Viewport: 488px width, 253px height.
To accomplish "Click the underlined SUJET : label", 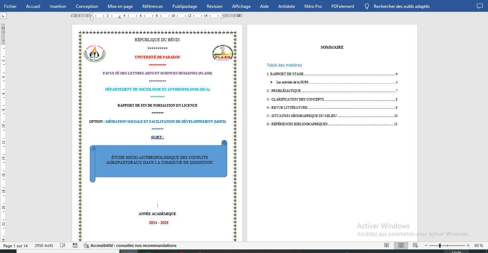I will pos(157,137).
